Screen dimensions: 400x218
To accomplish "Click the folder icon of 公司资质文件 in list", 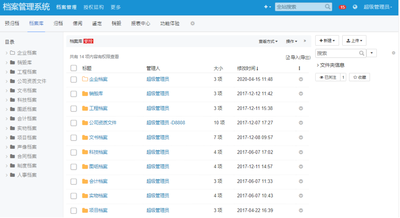I will pyautogui.click(x=85, y=123).
